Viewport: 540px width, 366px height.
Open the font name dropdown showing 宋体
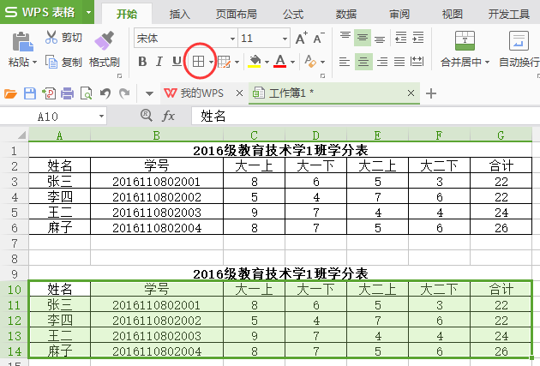tap(232, 39)
